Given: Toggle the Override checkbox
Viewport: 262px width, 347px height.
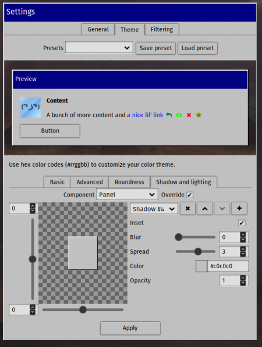Looking at the screenshot, I should coord(190,195).
